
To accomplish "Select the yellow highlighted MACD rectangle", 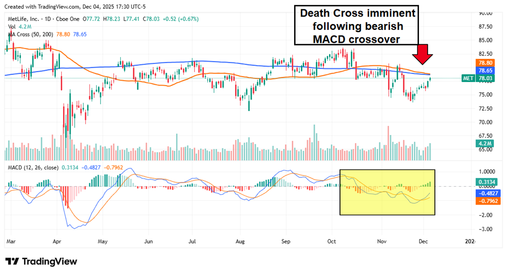I will point(387,192).
